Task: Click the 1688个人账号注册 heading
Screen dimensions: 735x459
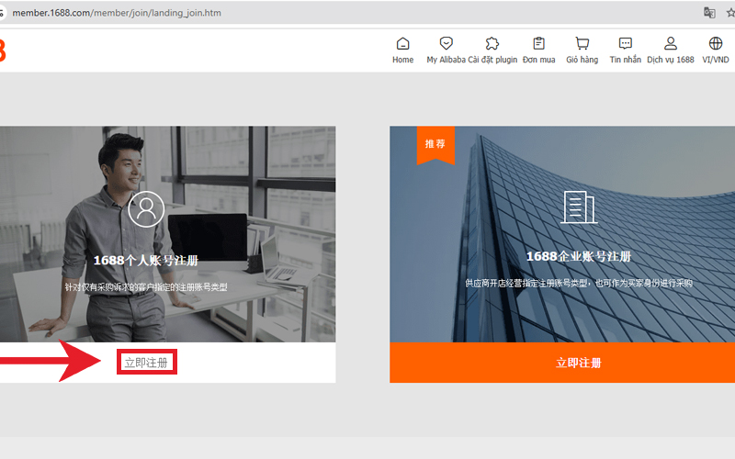Action: point(146,261)
